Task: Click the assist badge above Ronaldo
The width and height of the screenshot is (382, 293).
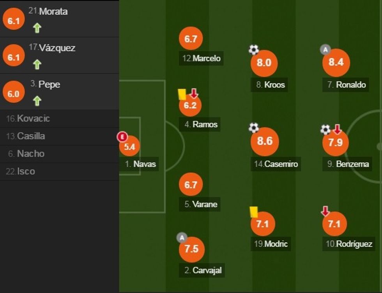Action: [325, 49]
